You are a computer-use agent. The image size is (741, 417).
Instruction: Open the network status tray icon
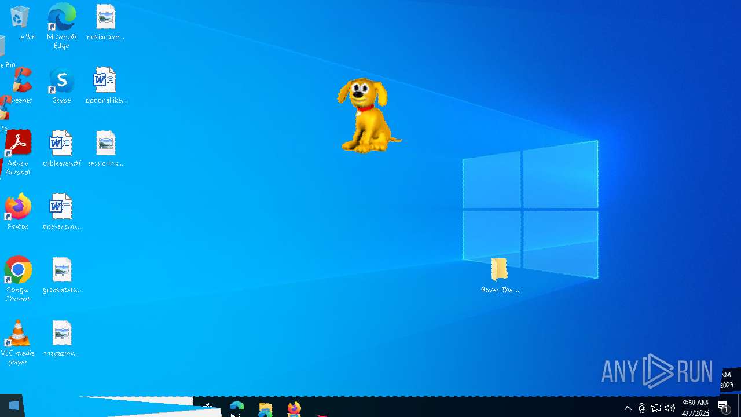point(656,408)
